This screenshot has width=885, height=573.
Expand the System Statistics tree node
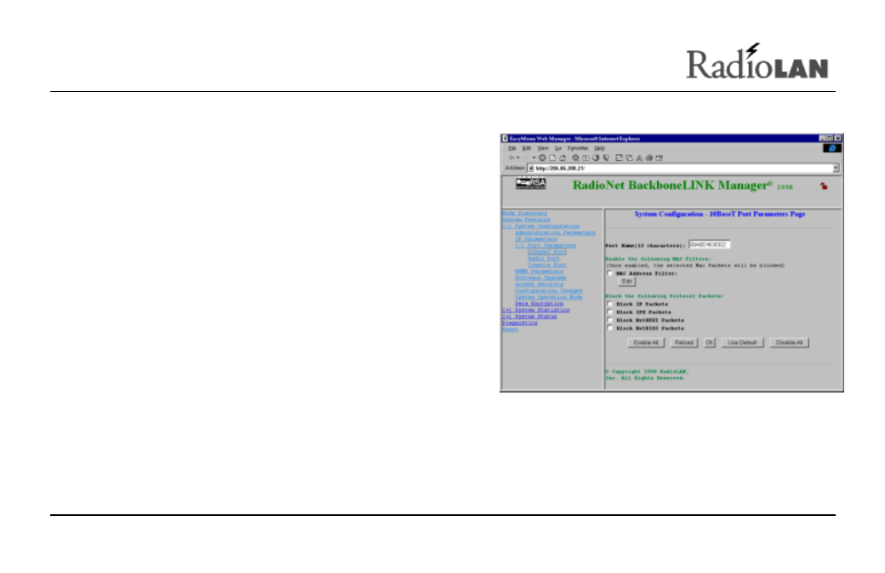point(506,310)
